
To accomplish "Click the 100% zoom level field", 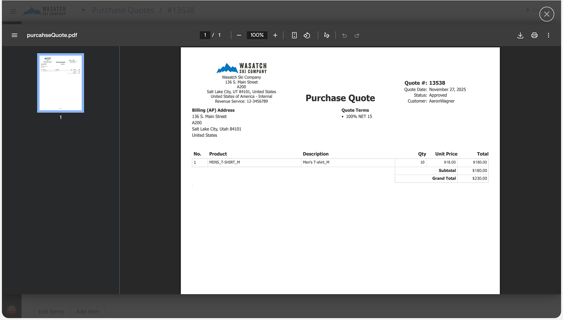I will pos(257,35).
